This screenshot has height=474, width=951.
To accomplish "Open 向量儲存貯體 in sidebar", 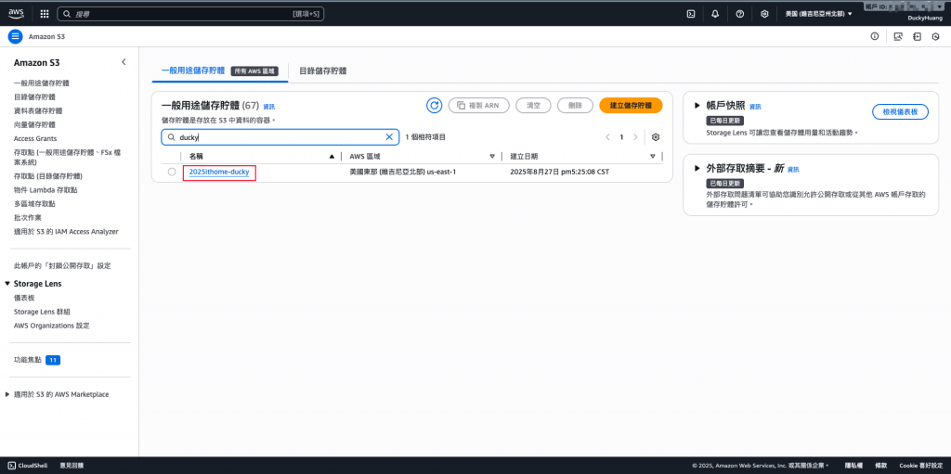I will [x=34, y=125].
